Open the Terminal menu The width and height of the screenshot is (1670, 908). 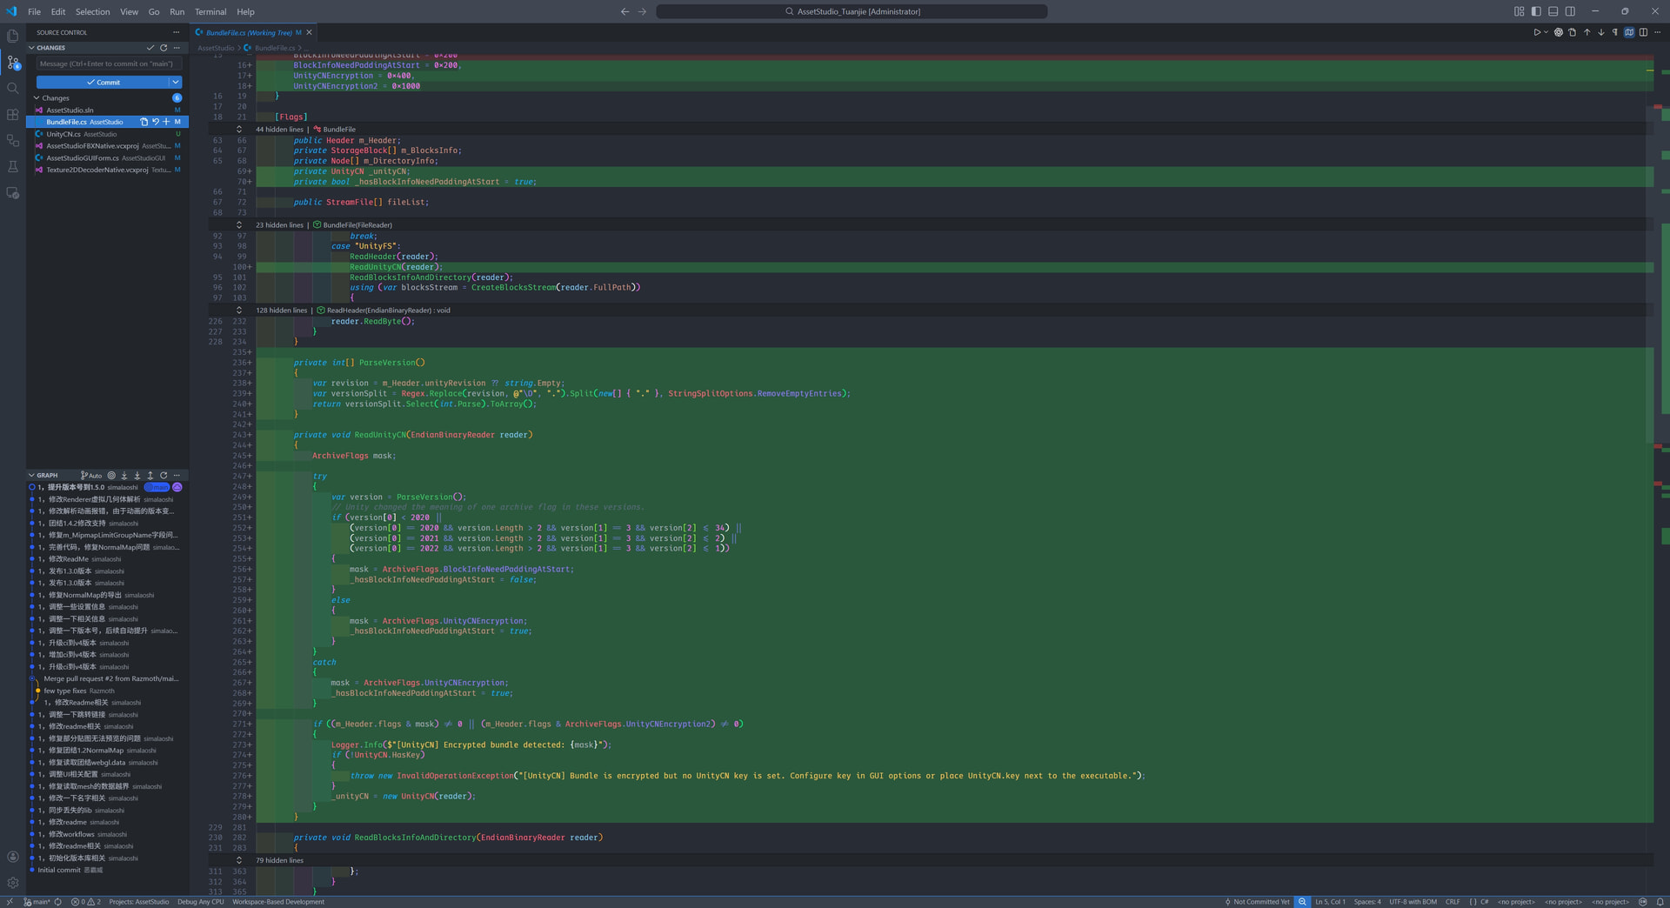pyautogui.click(x=210, y=12)
